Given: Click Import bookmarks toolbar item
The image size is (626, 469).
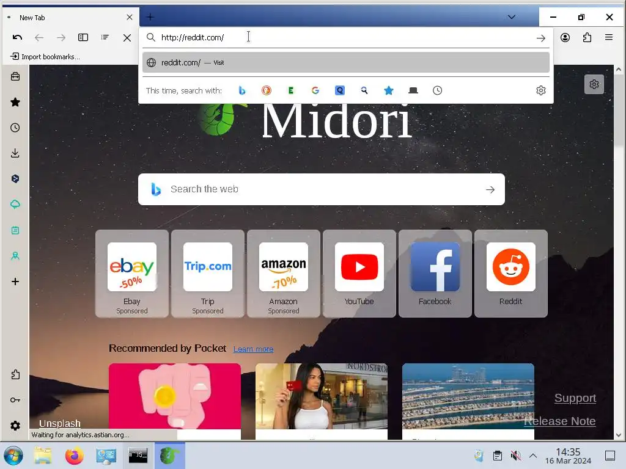Looking at the screenshot, I should coord(45,57).
